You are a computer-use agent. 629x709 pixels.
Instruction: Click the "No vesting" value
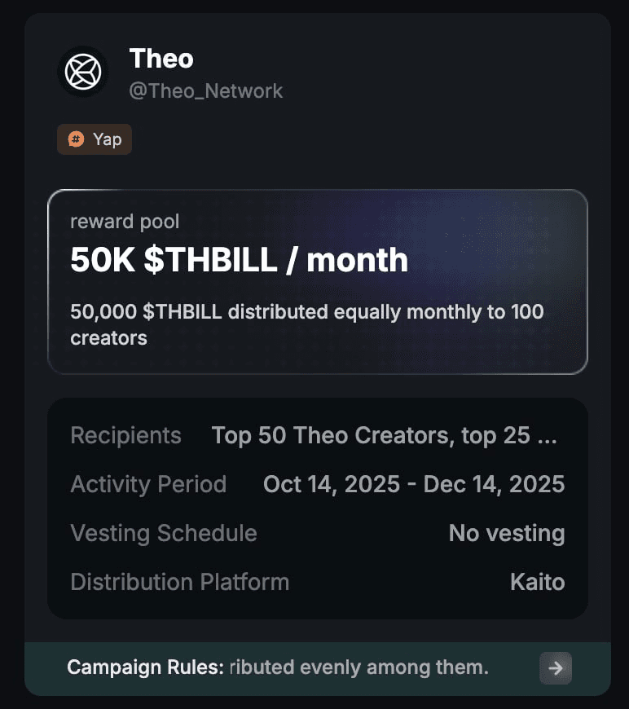tap(506, 533)
